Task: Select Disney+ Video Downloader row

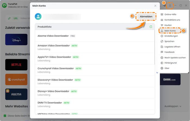Action: pyautogui.click(x=95, y=93)
